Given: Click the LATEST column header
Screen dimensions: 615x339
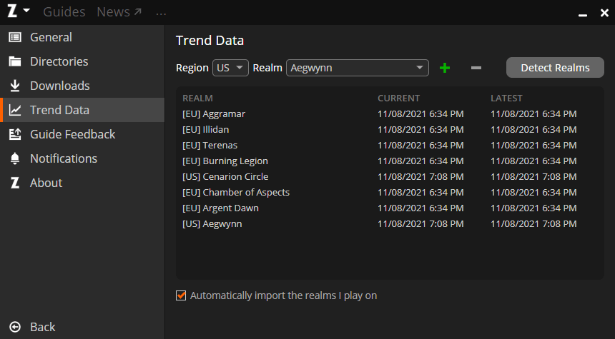Looking at the screenshot, I should 506,98.
